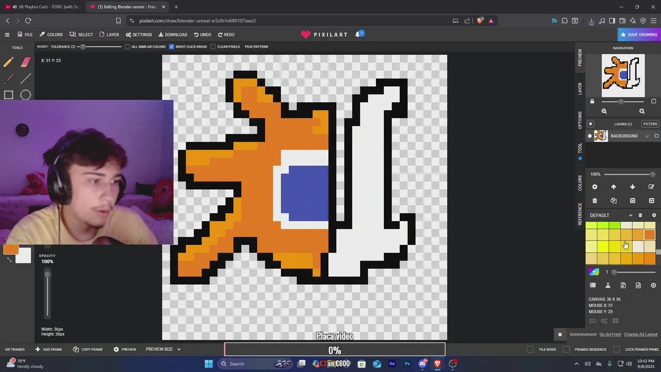Edit layer with pencil-square icon
661x372 pixels.
pyautogui.click(x=651, y=187)
